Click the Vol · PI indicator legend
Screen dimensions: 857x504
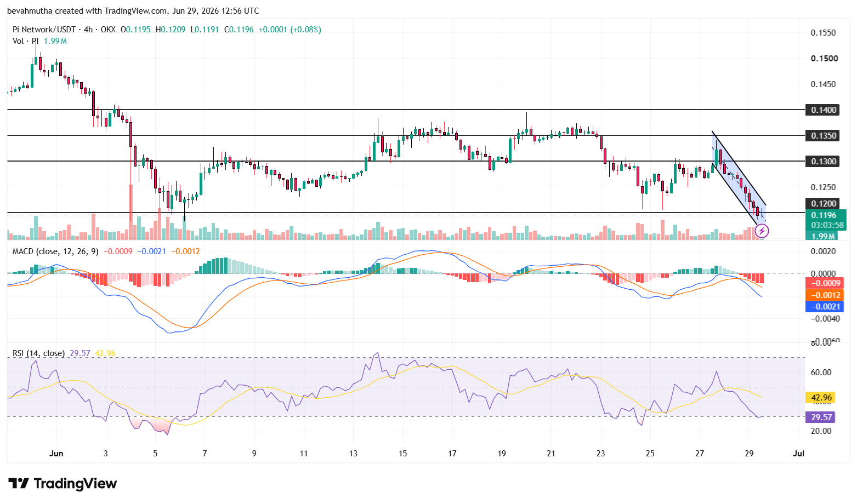[25, 41]
